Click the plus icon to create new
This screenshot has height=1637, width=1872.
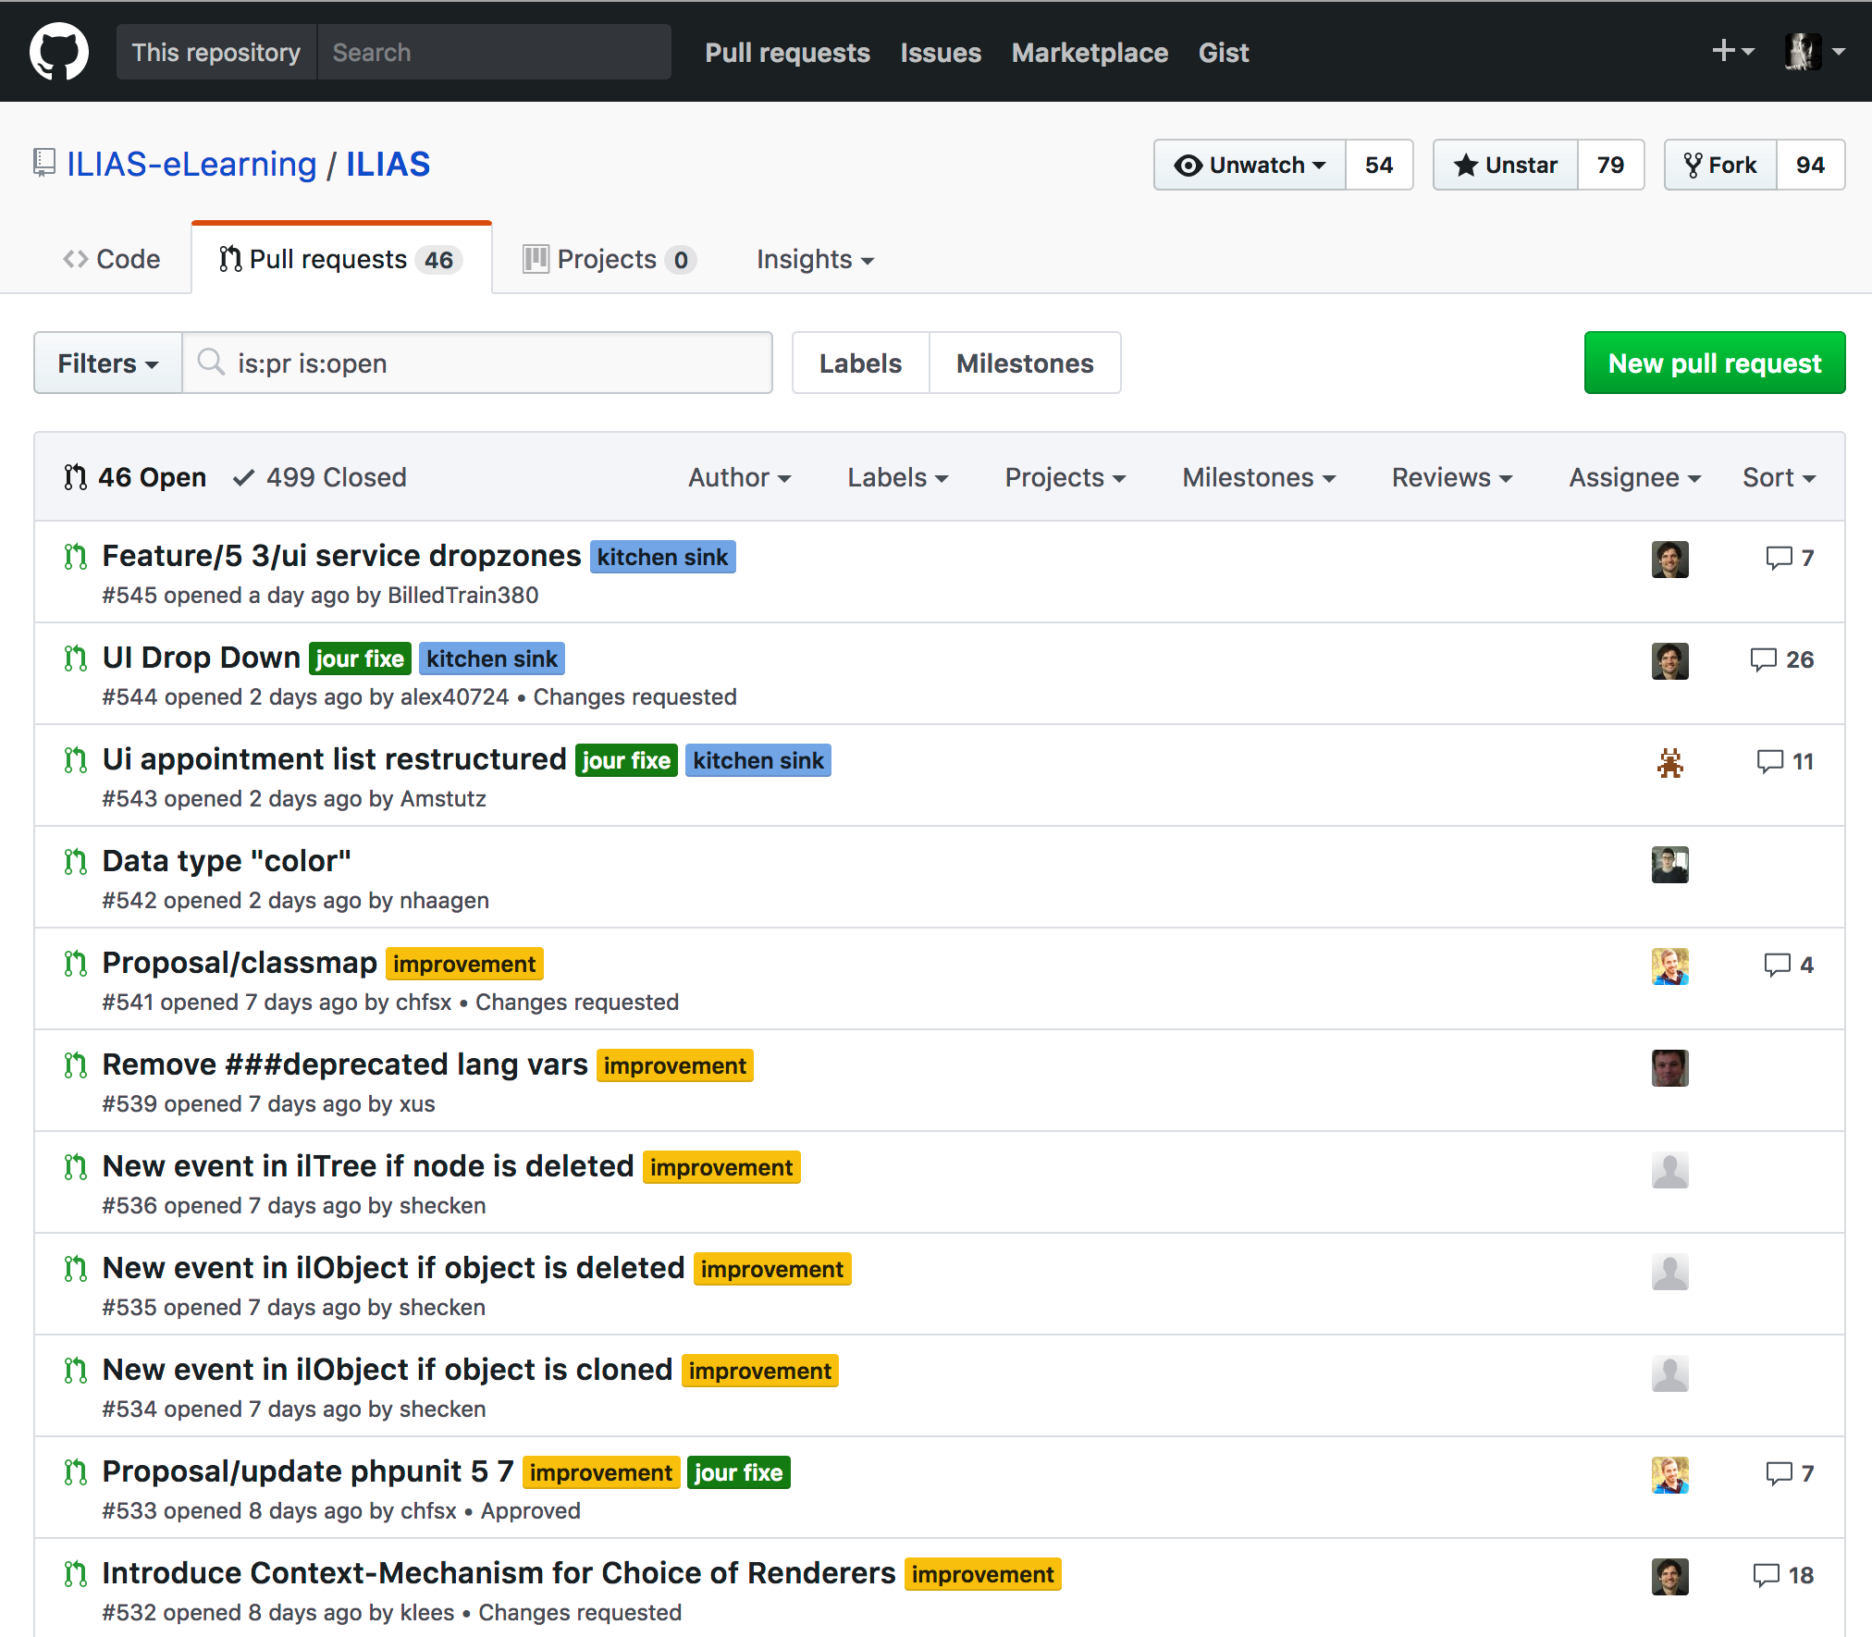1723,51
